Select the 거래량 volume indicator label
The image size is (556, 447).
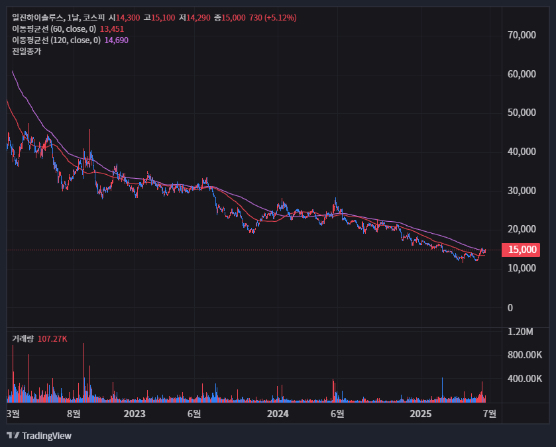tap(23, 339)
